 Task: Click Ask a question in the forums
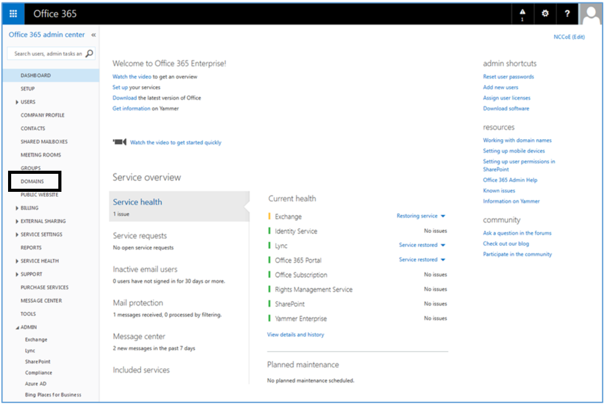tap(517, 233)
